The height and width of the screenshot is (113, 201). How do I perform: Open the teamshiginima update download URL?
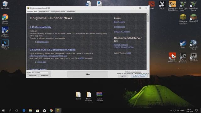point(48,56)
